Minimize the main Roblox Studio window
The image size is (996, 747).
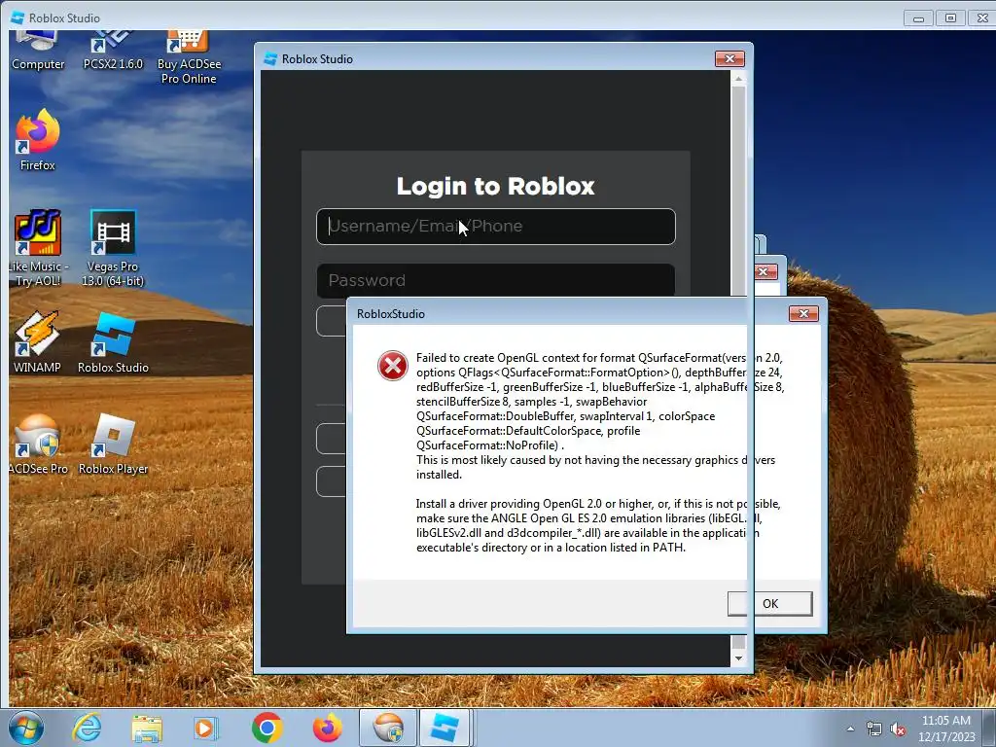coord(918,18)
